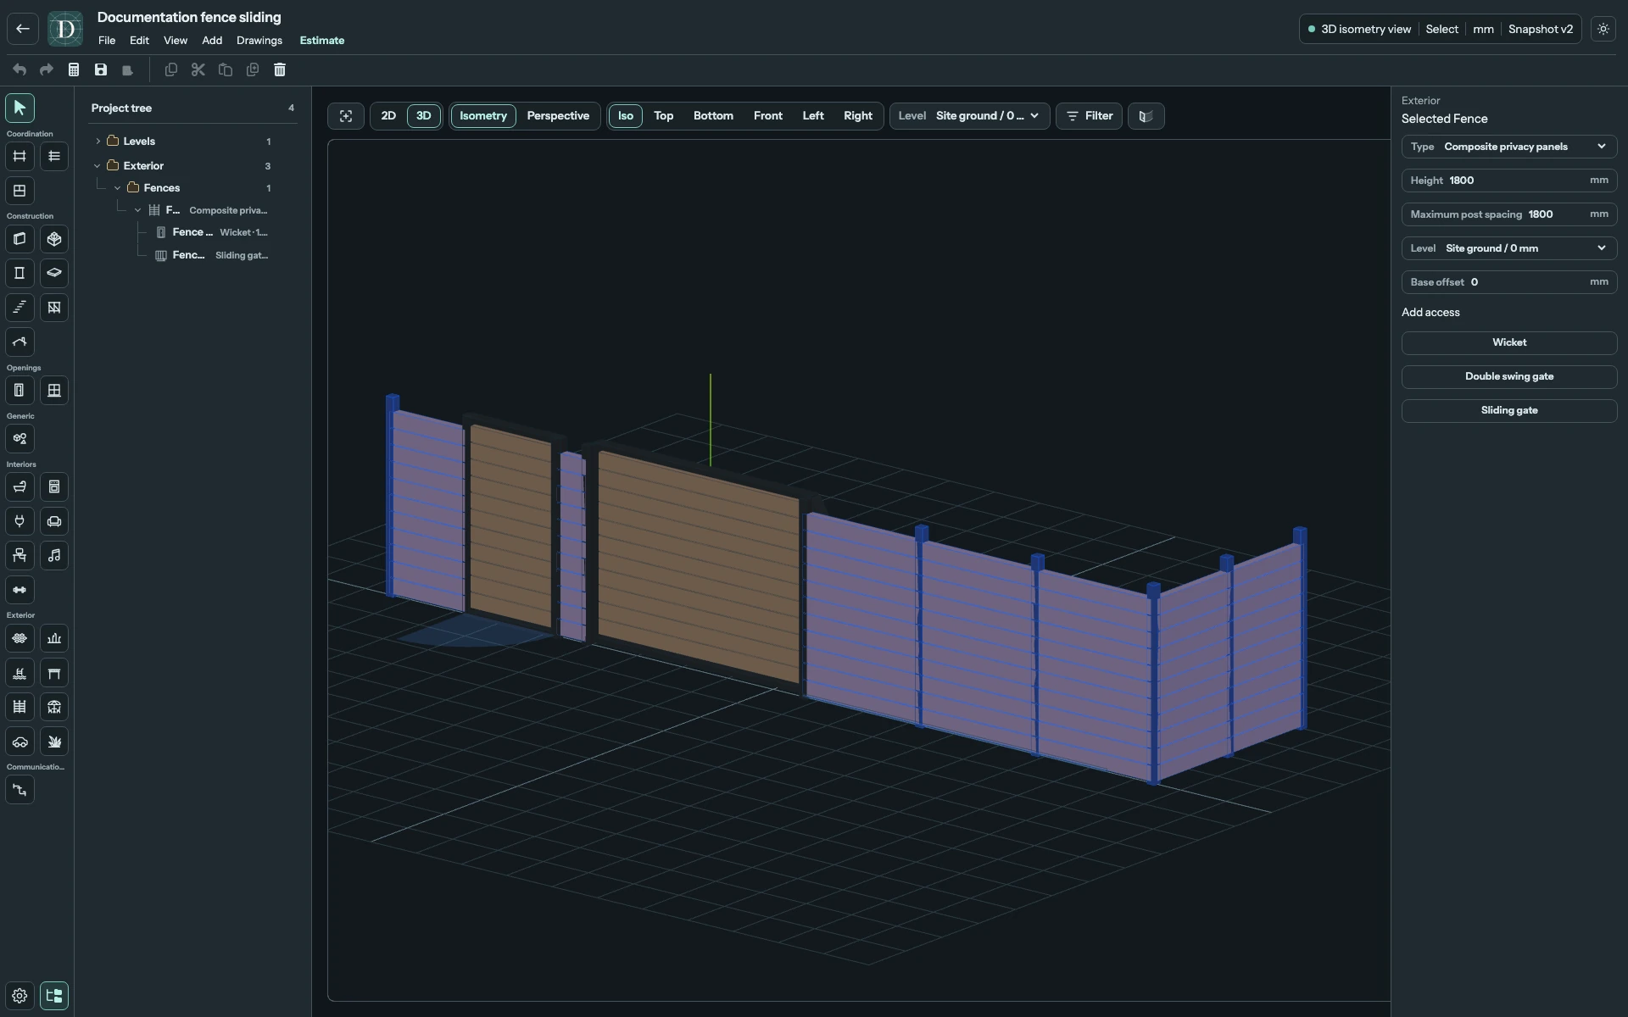The height and width of the screenshot is (1017, 1628).
Task: Click the Height input field
Action: point(1509,181)
